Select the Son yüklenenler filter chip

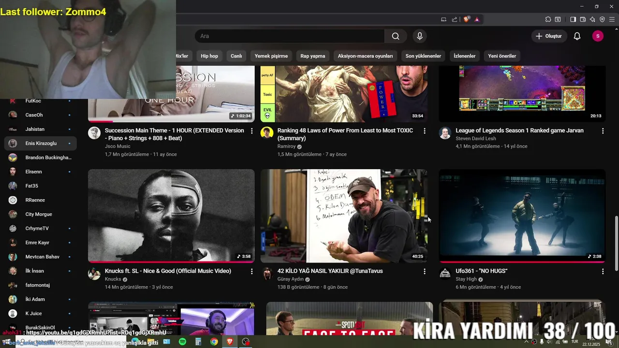click(x=423, y=56)
